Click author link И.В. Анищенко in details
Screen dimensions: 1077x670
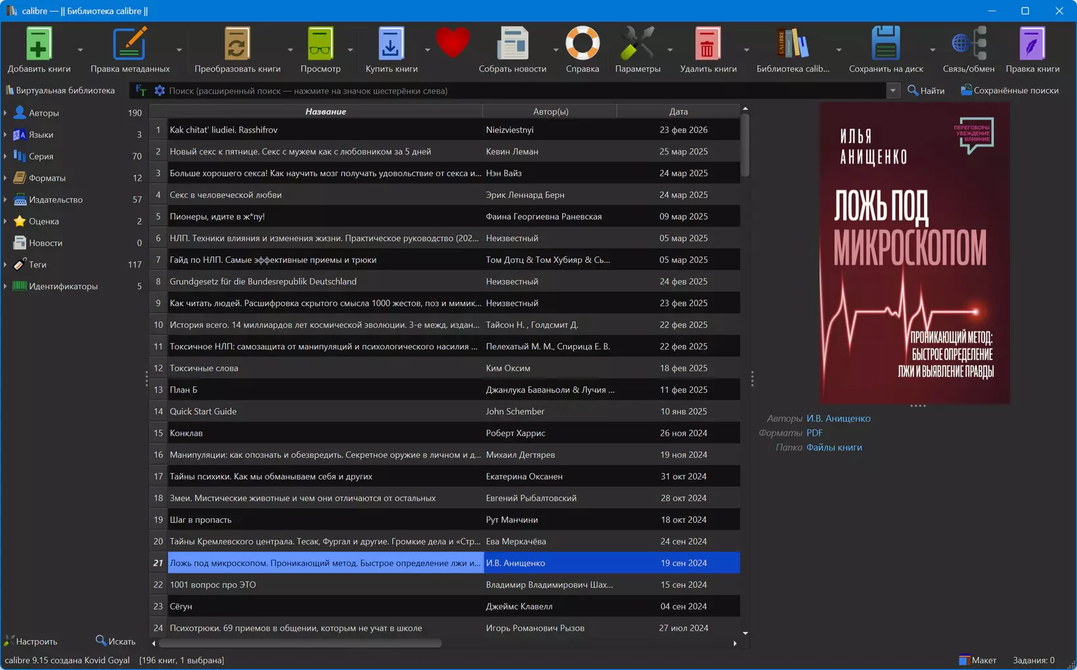838,418
